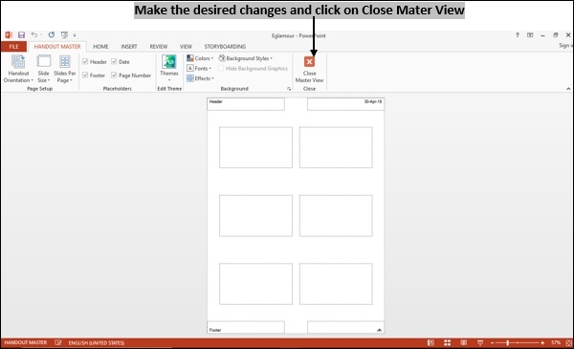
Task: Click the Redo/Repeat icon
Action: point(52,34)
